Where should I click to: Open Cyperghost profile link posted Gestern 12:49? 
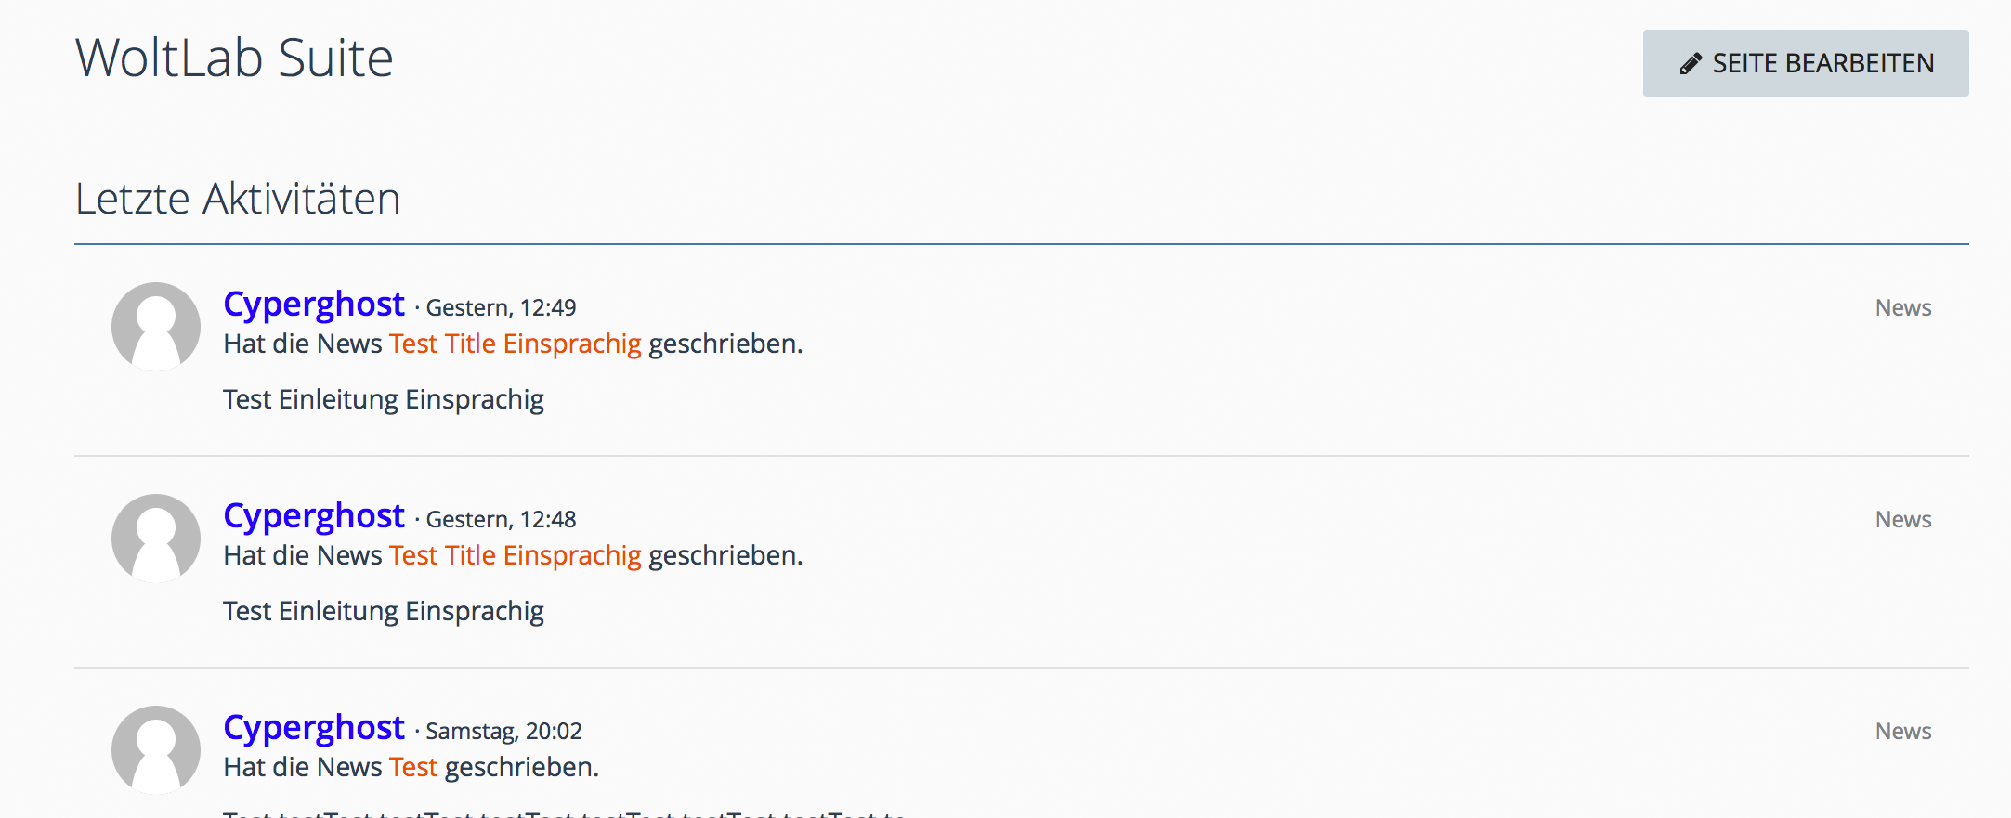pyautogui.click(x=314, y=305)
